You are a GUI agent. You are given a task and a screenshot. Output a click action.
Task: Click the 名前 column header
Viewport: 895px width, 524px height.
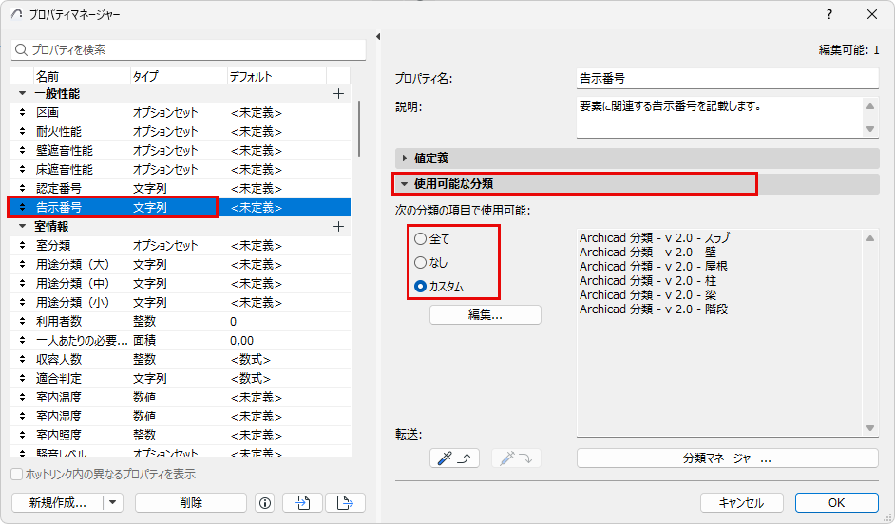82,76
